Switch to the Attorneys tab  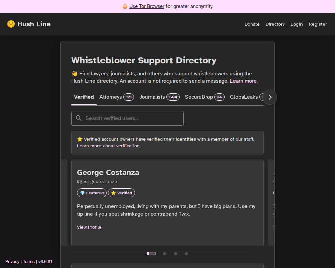pyautogui.click(x=117, y=97)
